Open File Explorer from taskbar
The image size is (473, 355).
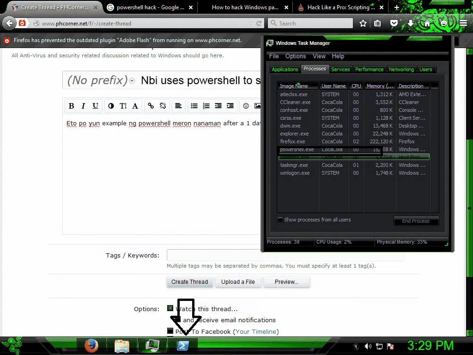pos(122,346)
